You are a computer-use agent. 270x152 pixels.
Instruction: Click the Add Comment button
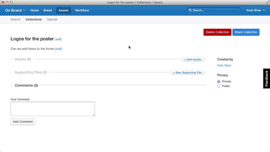pyautogui.click(x=23, y=122)
